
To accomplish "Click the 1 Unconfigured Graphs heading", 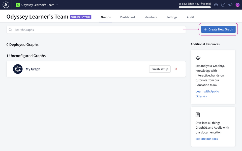I will (26, 56).
